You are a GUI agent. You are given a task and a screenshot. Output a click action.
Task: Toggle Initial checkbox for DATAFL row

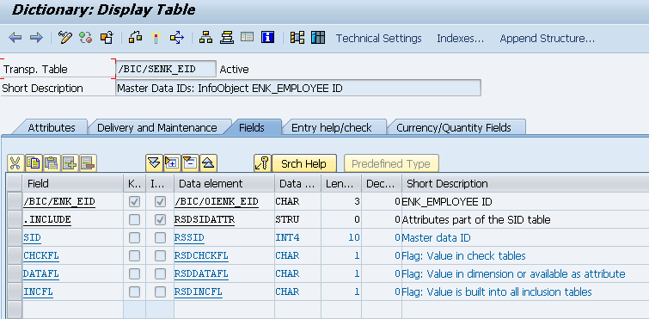[x=160, y=274]
